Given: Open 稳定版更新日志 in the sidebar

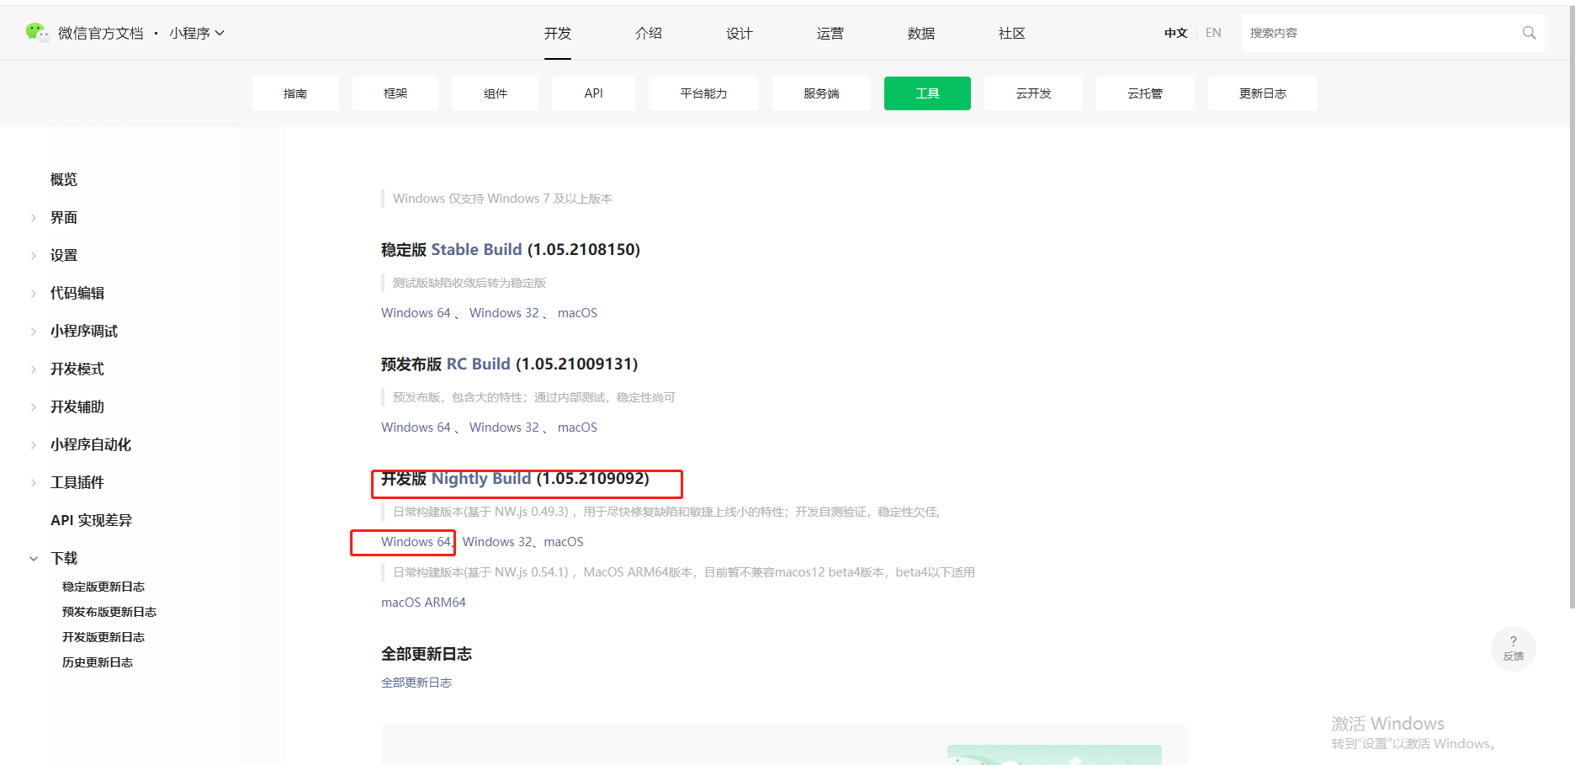Looking at the screenshot, I should [103, 587].
